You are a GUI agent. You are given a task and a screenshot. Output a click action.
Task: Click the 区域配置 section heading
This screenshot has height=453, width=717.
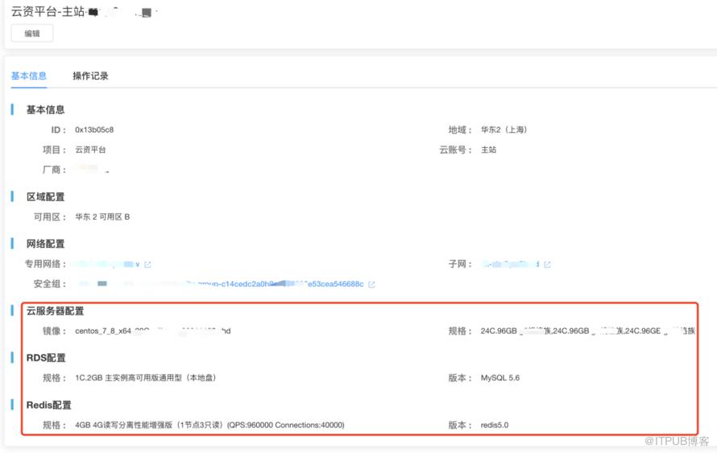45,196
